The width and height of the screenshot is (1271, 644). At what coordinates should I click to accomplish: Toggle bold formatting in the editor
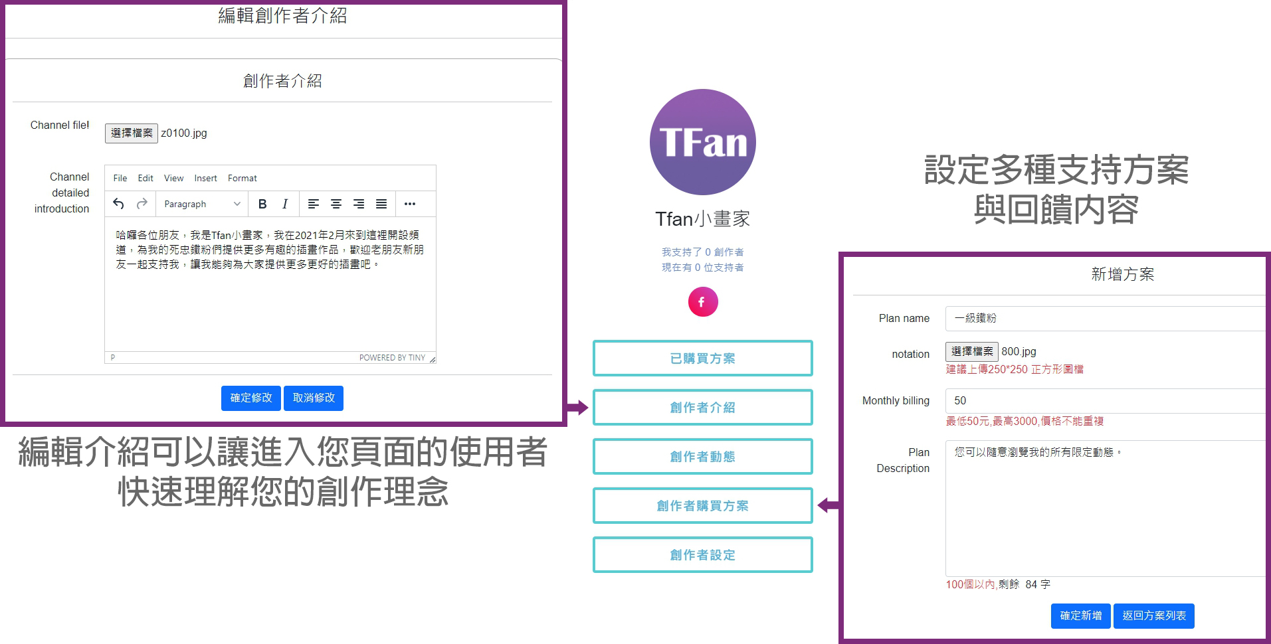(262, 204)
